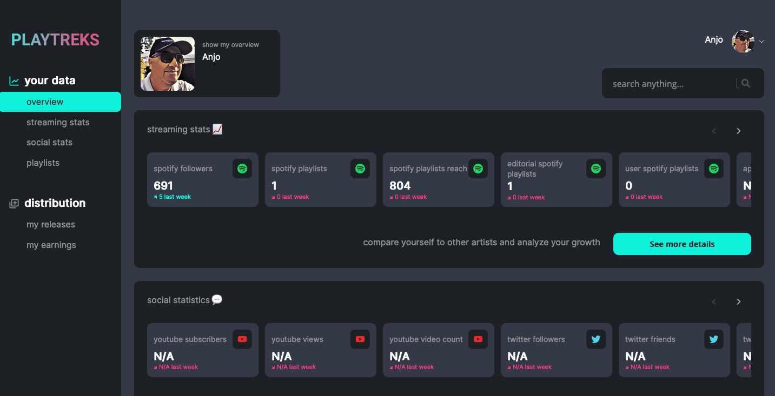Select social stats in the sidebar

point(49,143)
